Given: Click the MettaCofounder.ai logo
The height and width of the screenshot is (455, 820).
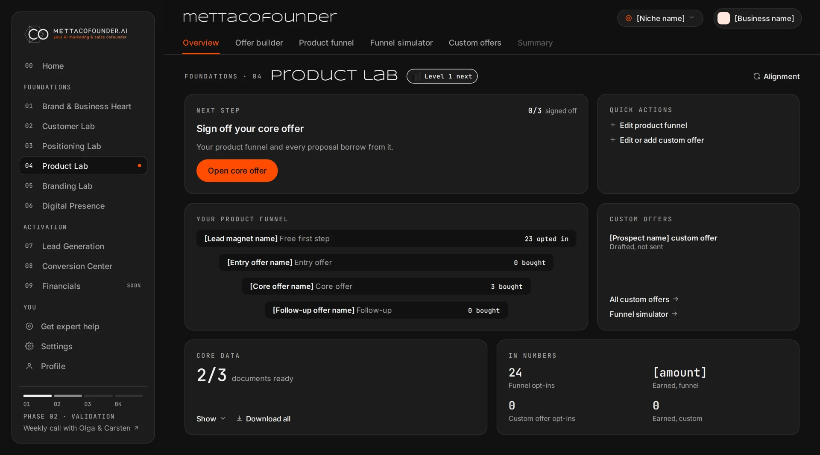Looking at the screenshot, I should pyautogui.click(x=76, y=34).
